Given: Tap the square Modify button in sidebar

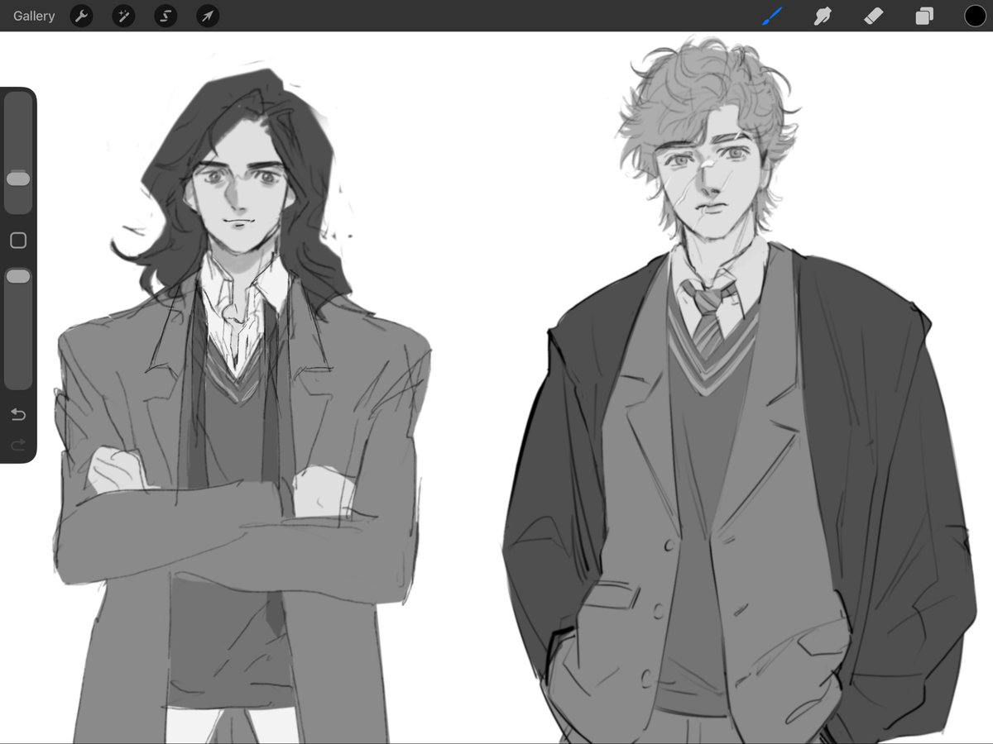Looking at the screenshot, I should pos(18,241).
